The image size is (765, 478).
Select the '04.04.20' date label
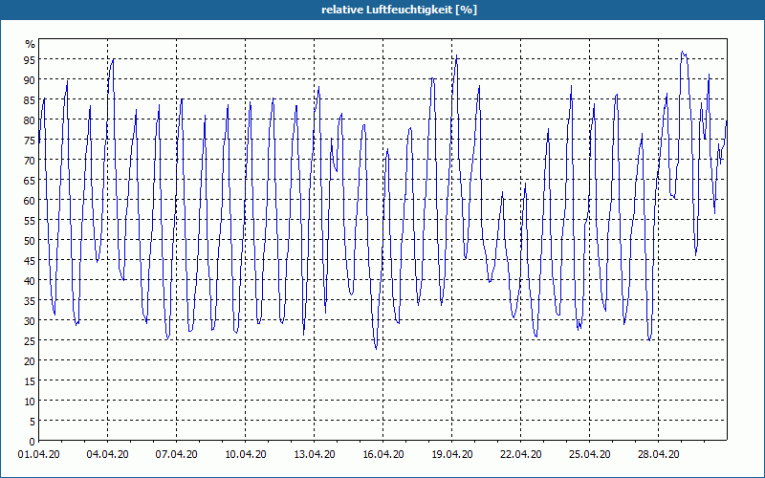coord(108,454)
